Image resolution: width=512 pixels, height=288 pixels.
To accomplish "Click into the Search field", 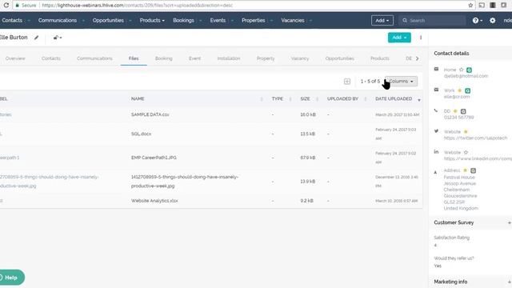I will tap(432, 20).
